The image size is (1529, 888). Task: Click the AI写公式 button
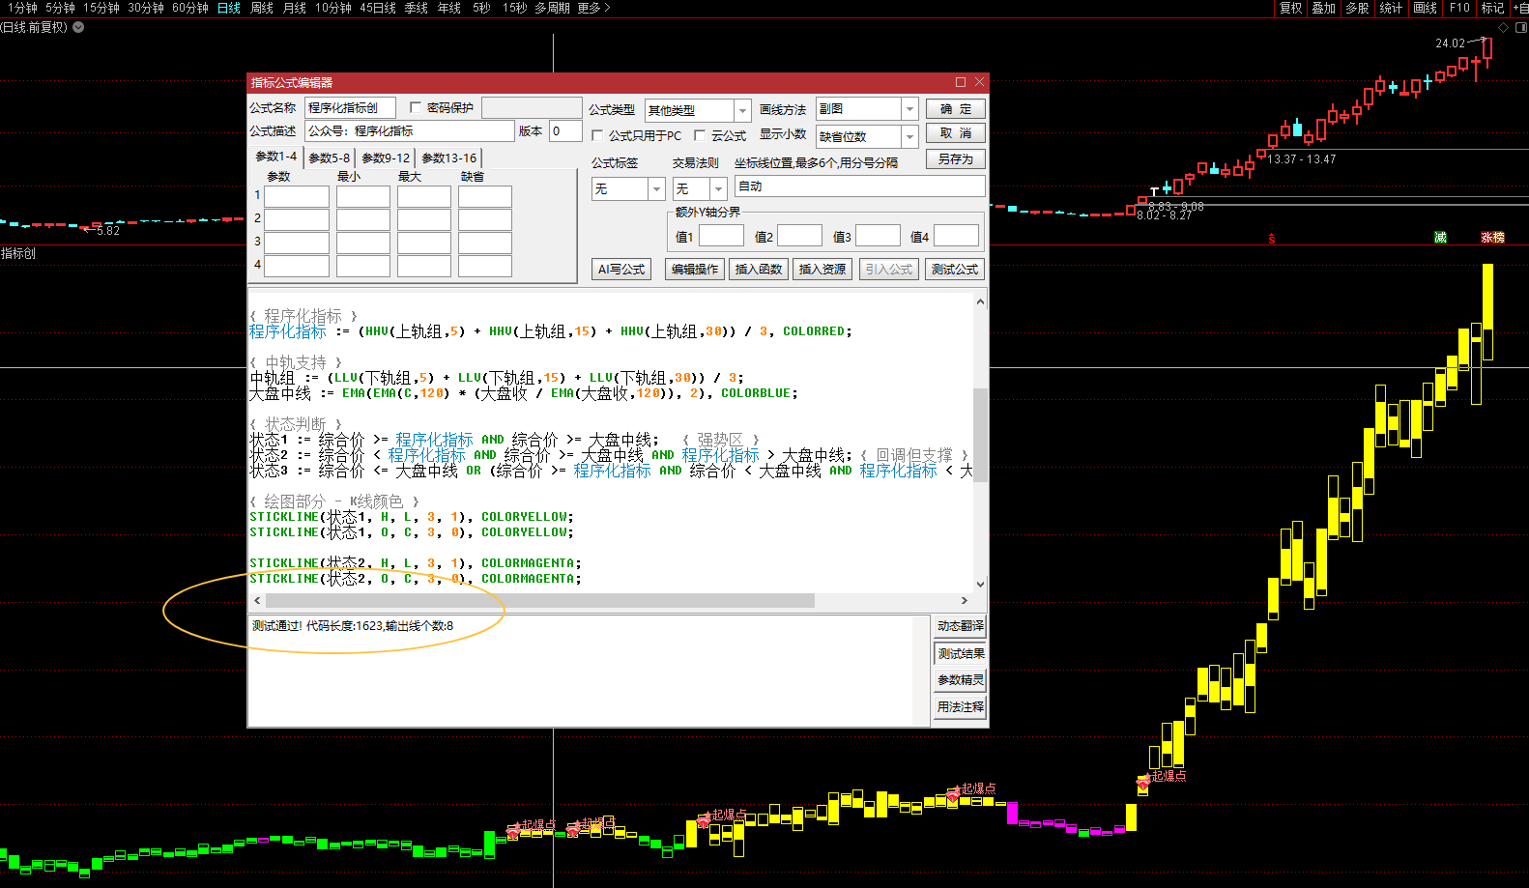620,270
